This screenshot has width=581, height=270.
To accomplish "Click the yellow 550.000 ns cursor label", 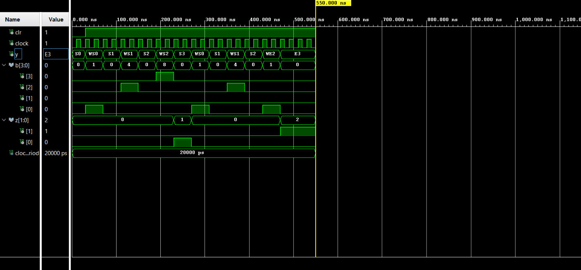I will (x=333, y=3).
